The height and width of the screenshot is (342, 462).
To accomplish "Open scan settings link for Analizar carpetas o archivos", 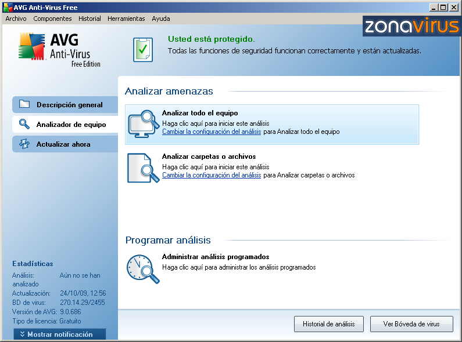I will click(x=212, y=175).
